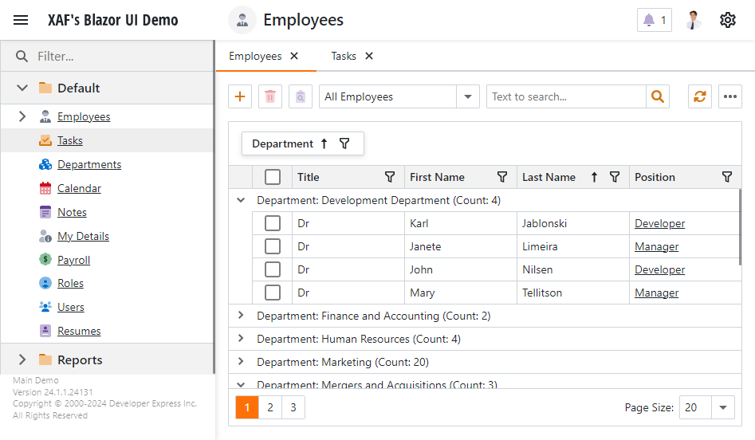Open the Departments navigation link

(x=89, y=165)
